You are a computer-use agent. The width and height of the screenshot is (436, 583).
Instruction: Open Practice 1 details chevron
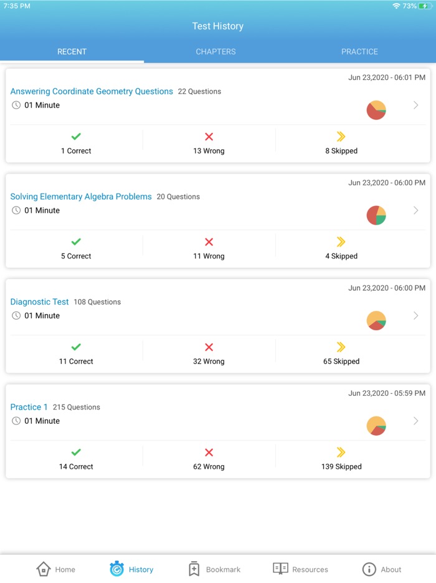(x=415, y=421)
